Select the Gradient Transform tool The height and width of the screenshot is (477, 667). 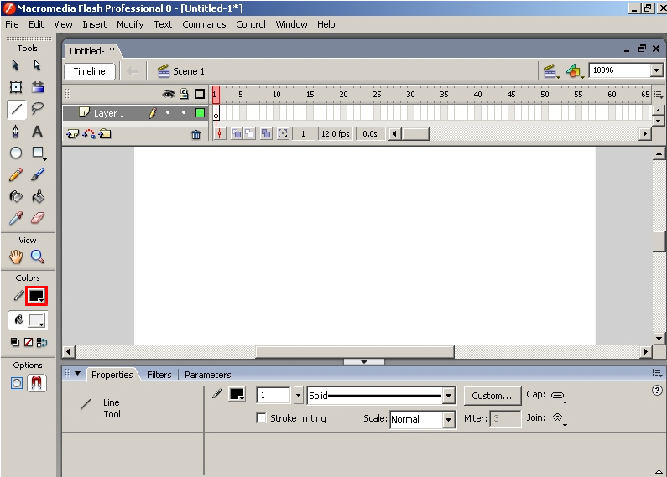pyautogui.click(x=38, y=87)
